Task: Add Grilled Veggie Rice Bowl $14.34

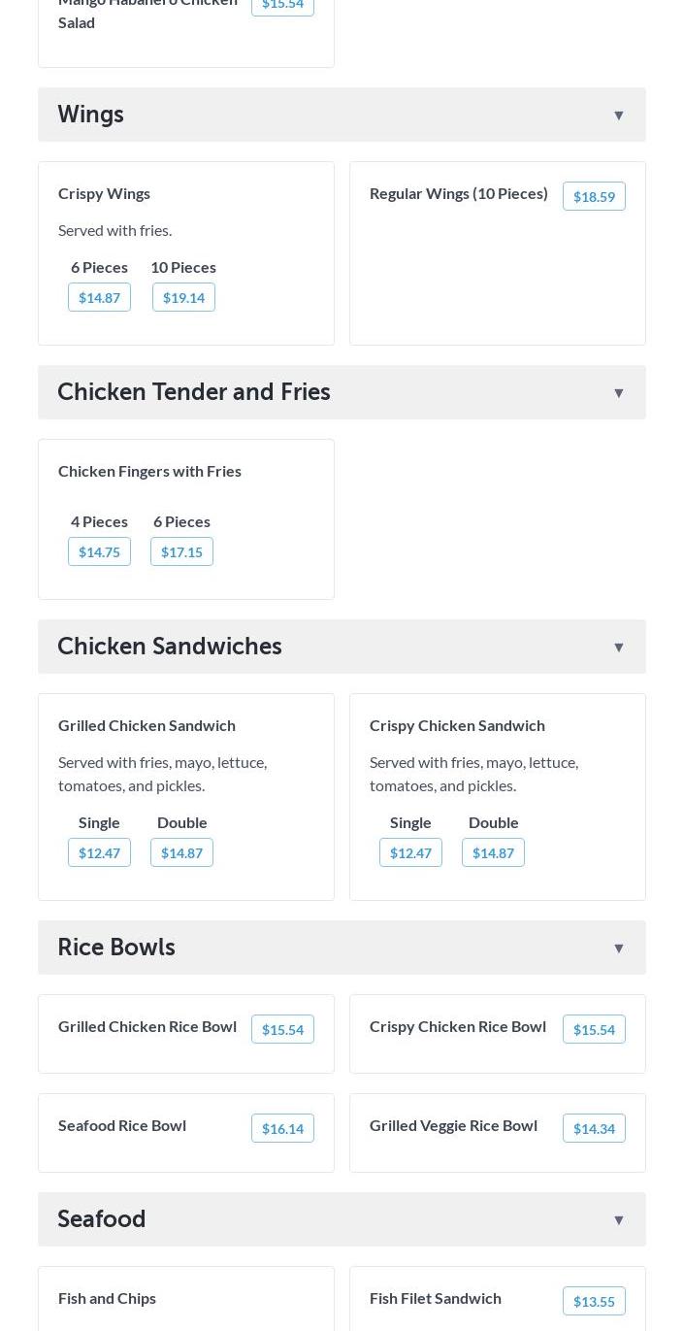Action: [x=594, y=1128]
